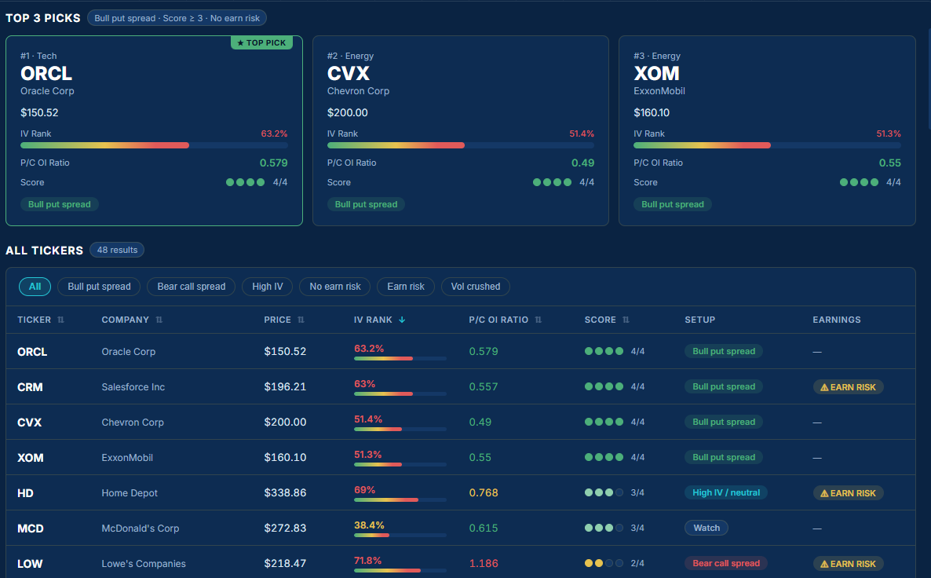Click 0.768 P/C ratio value

point(484,492)
